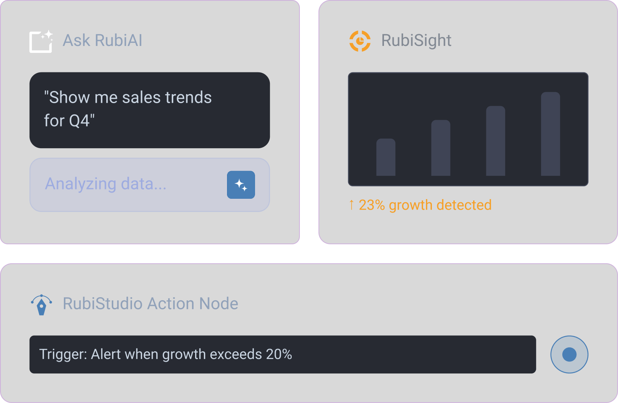Image resolution: width=618 pixels, height=403 pixels.
Task: Click the RubiStudio Action Node title
Action: click(150, 304)
